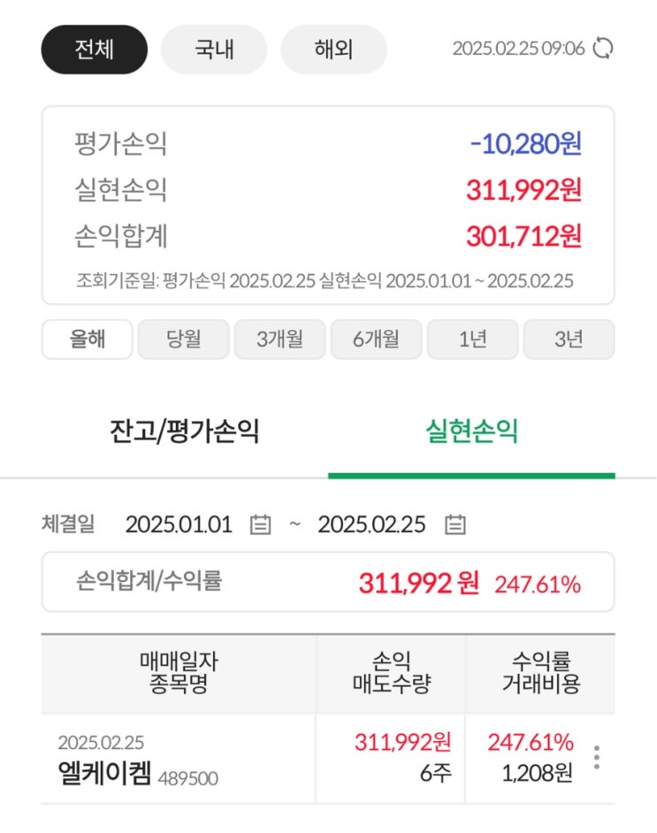Image resolution: width=657 pixels, height=833 pixels.
Task: Set the period to 3개월
Action: [279, 339]
